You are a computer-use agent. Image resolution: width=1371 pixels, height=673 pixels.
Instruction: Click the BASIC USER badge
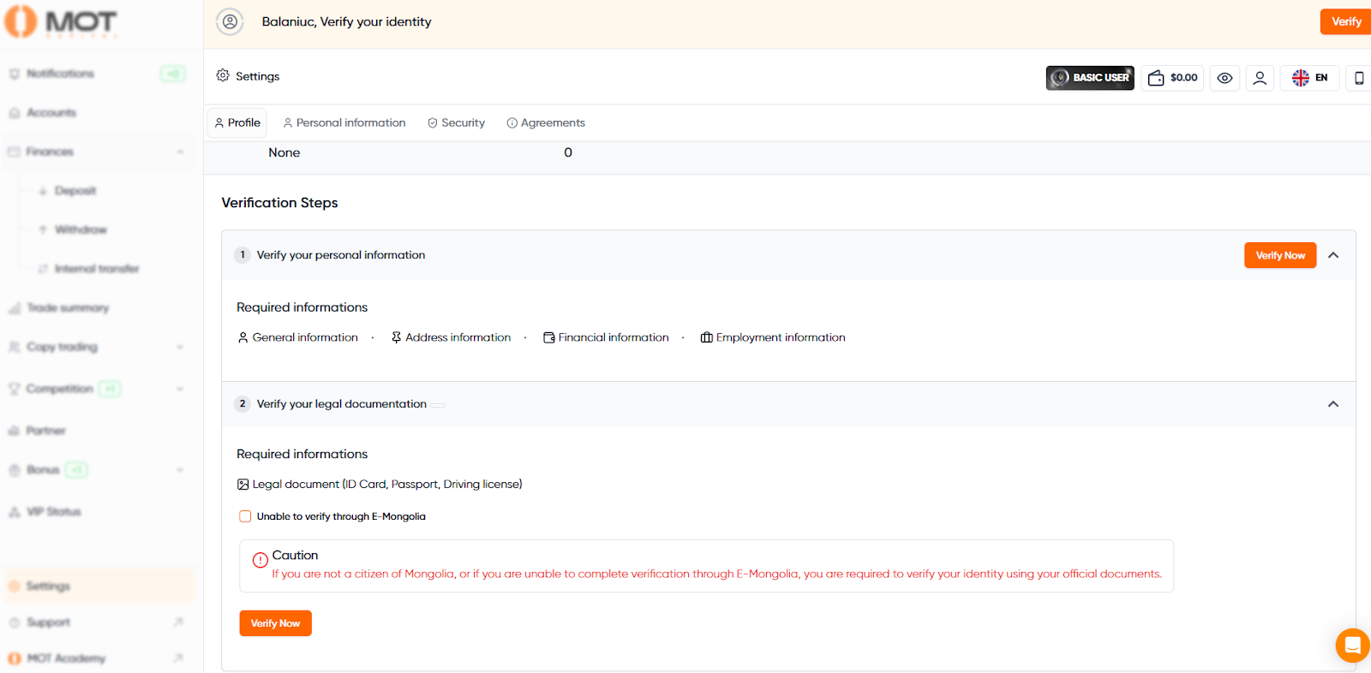point(1089,78)
